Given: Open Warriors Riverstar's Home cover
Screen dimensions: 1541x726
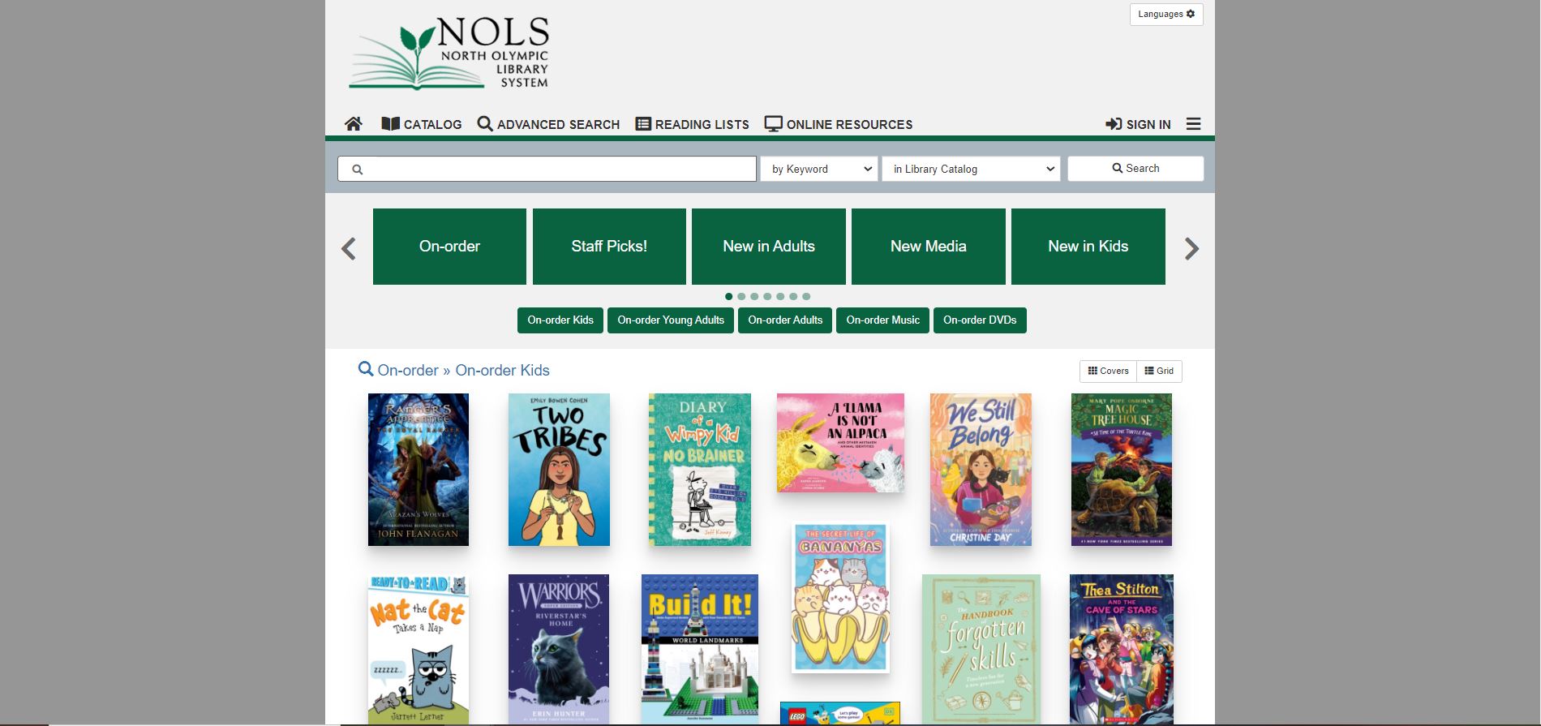Looking at the screenshot, I should [559, 650].
